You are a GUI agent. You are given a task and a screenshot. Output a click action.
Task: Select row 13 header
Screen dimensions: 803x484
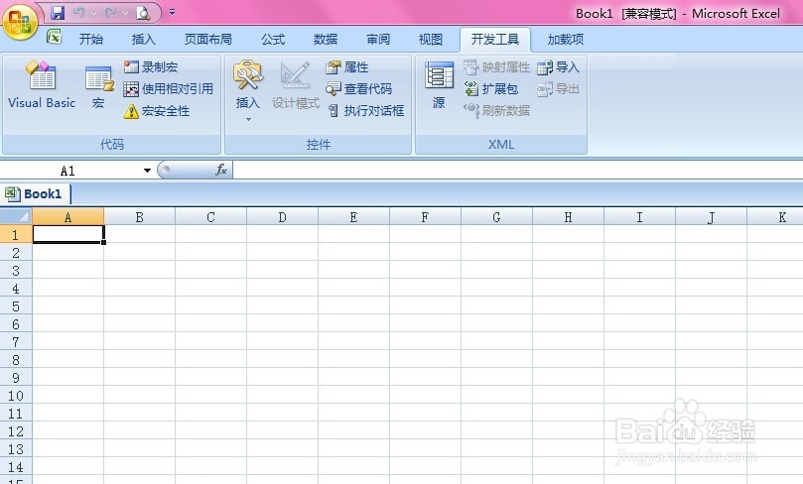point(16,448)
